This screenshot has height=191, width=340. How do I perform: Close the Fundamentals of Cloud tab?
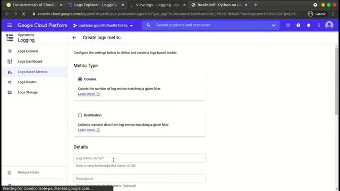click(x=61, y=5)
